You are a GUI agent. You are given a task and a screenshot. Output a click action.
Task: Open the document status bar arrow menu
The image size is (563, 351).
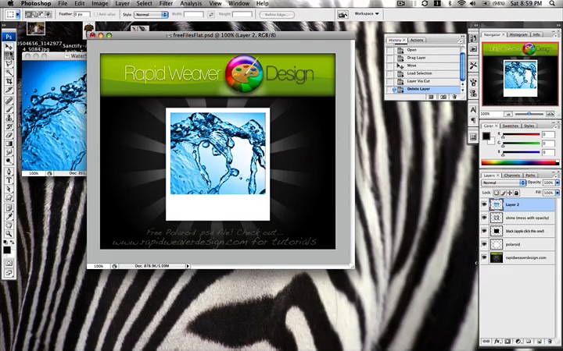(187, 266)
